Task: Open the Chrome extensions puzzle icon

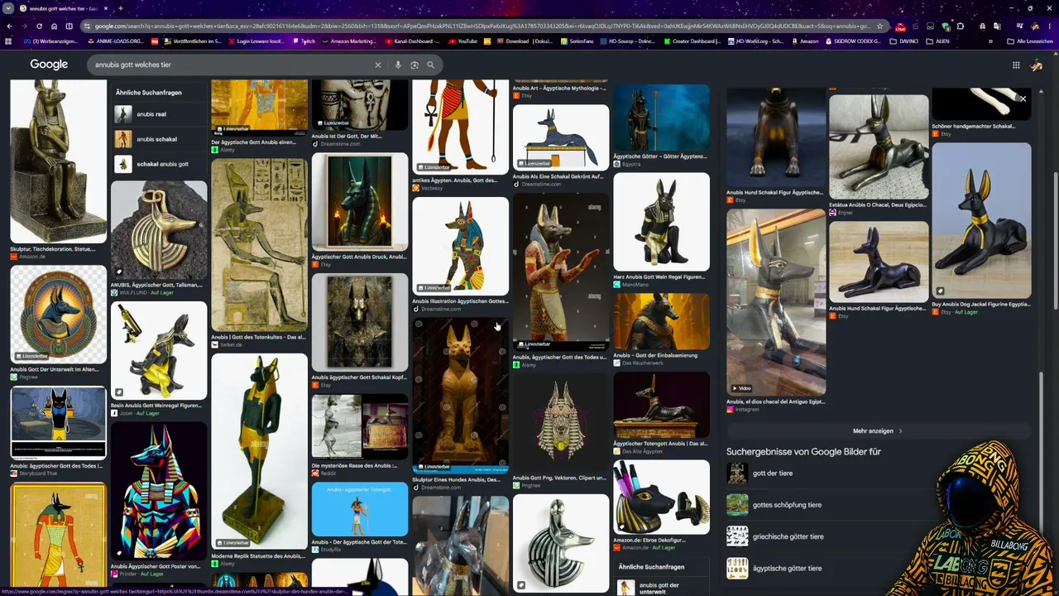Action: [x=961, y=26]
